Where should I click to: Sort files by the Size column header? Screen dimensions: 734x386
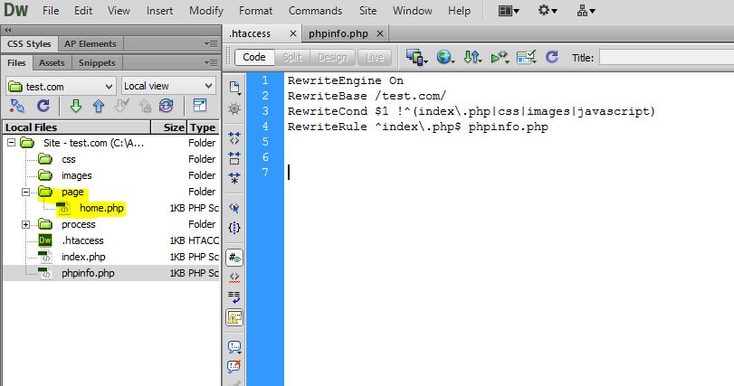click(x=169, y=127)
